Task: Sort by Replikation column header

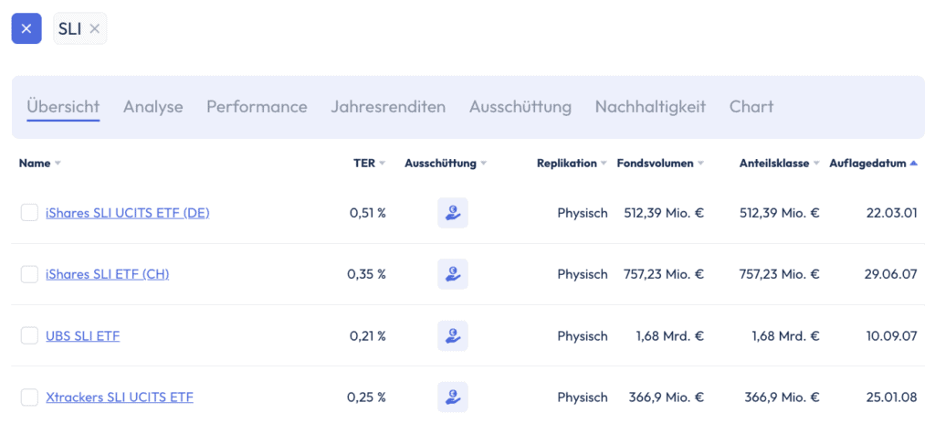Action: [572, 163]
